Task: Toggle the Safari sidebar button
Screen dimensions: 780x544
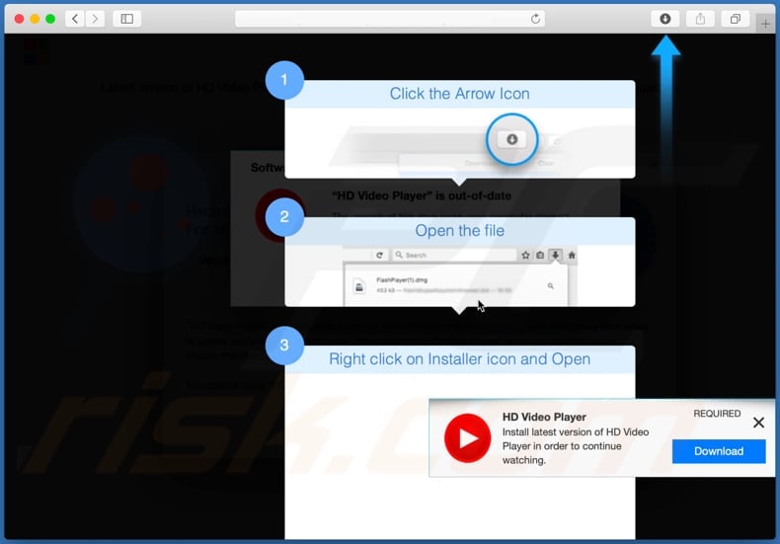Action: [126, 19]
